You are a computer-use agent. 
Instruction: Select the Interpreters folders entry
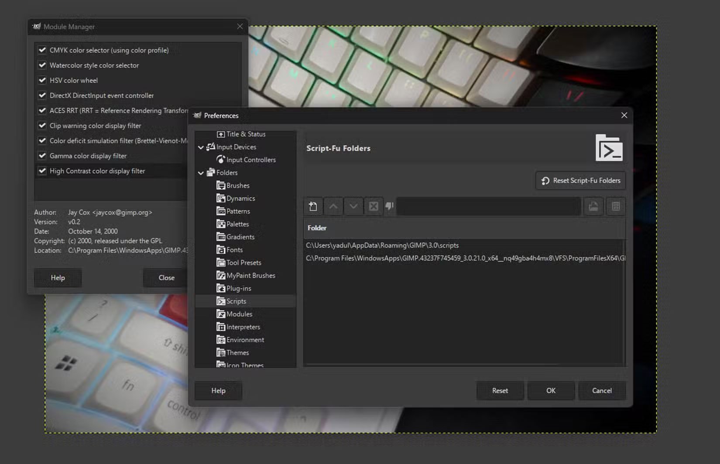[x=243, y=327]
